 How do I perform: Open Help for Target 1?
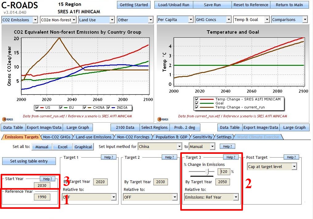click(x=109, y=157)
